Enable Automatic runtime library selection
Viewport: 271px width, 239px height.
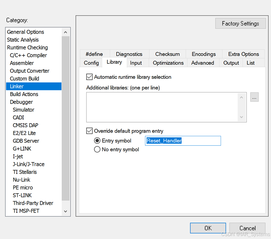pyautogui.click(x=89, y=77)
